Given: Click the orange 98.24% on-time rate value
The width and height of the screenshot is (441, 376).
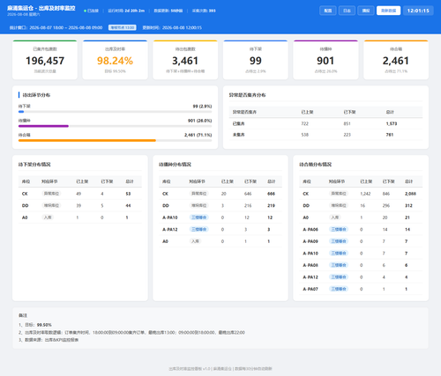Looking at the screenshot, I should pos(115,61).
